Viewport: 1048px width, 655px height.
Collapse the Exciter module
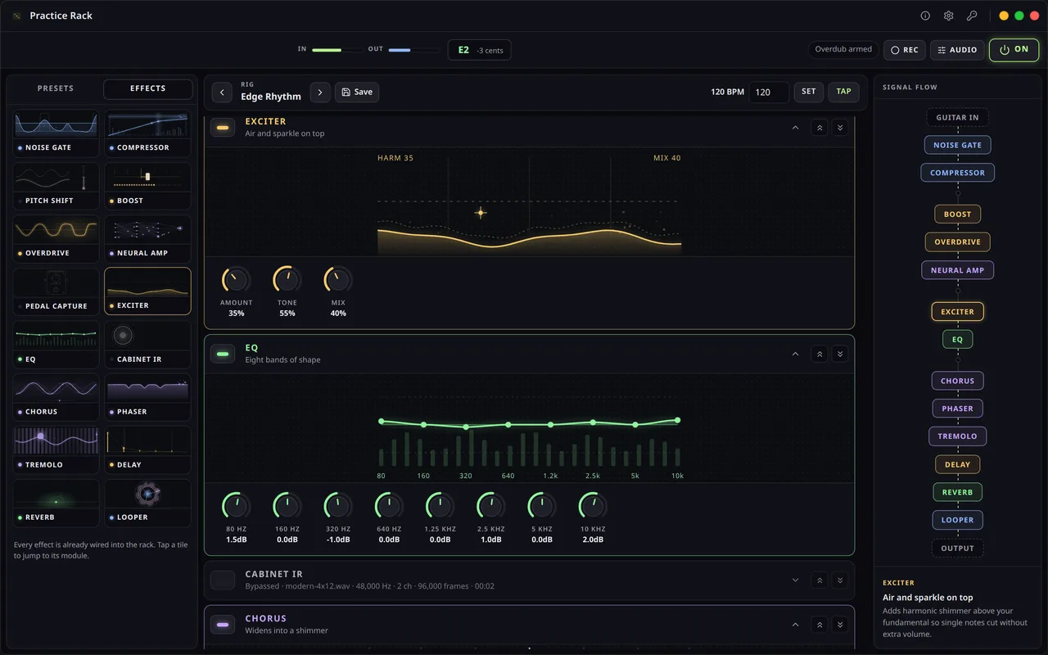click(x=795, y=128)
